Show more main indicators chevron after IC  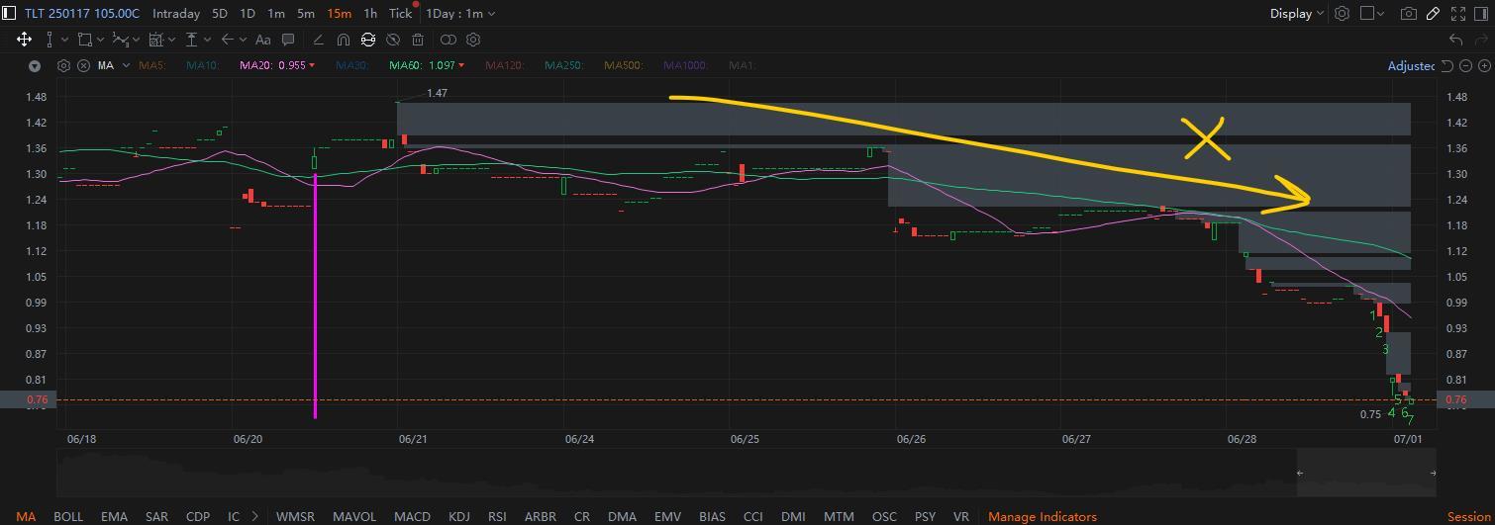pos(255,516)
